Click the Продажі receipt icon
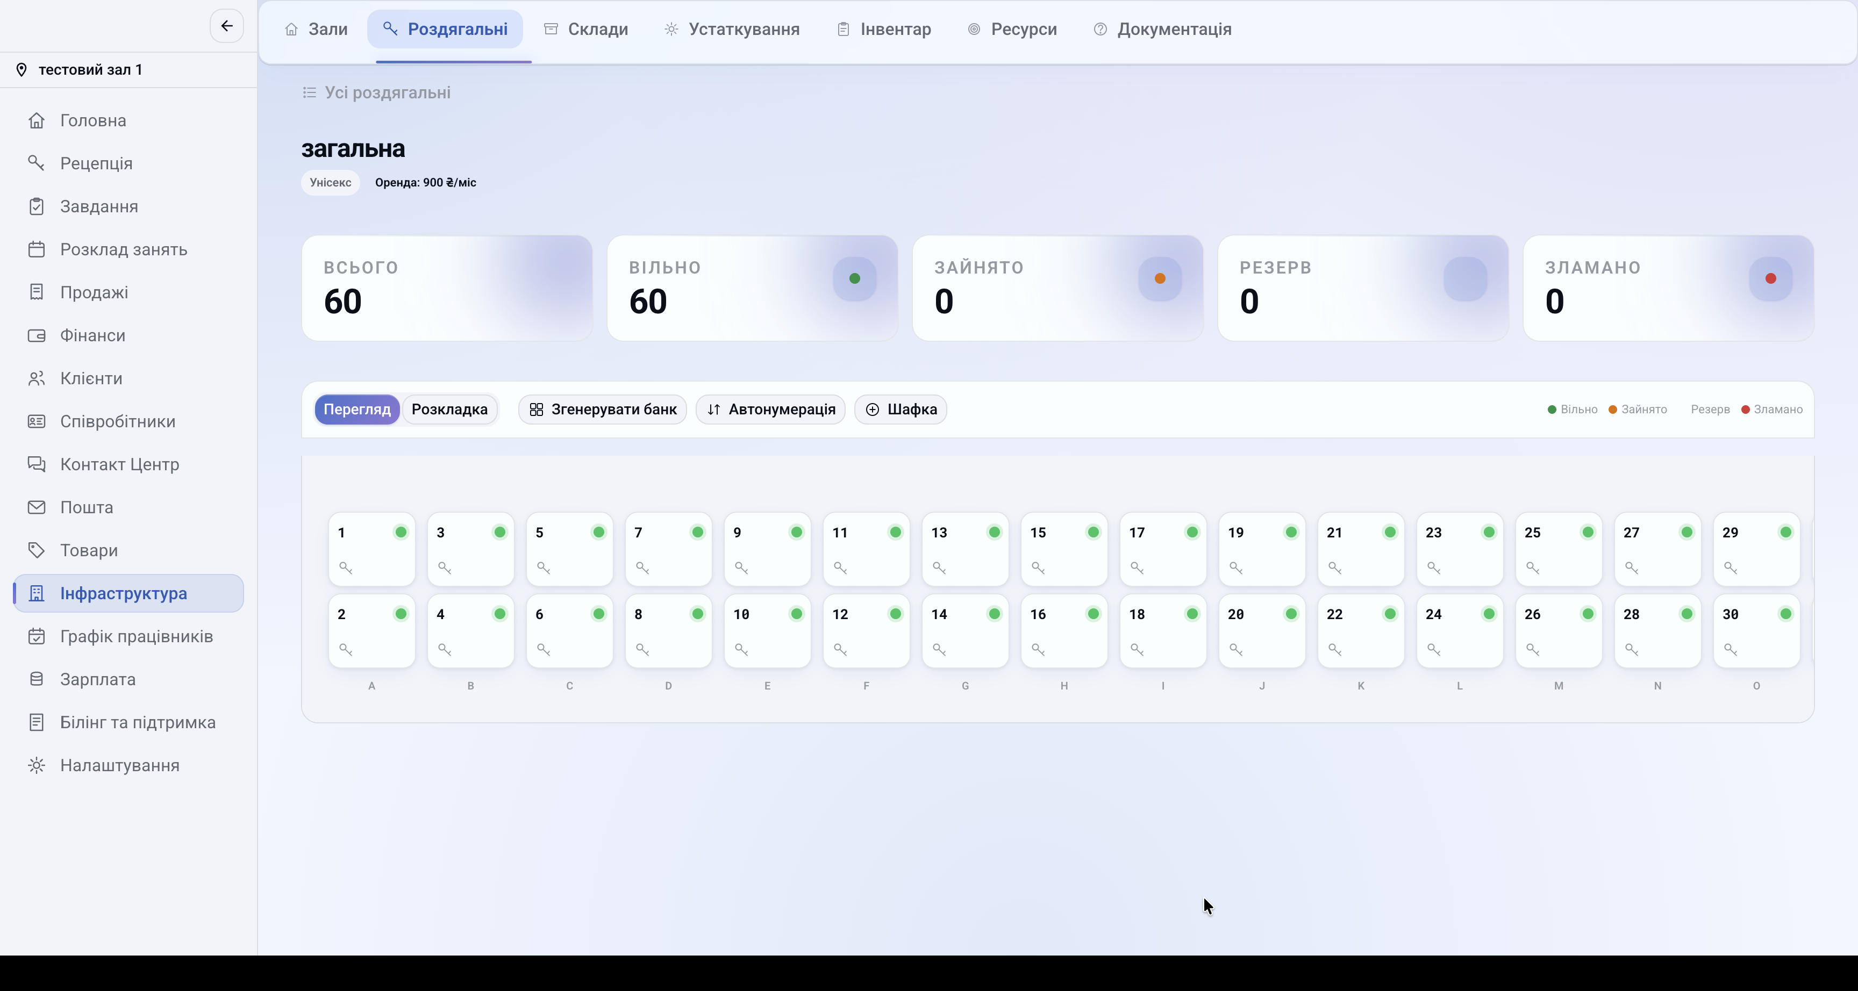The height and width of the screenshot is (991, 1858). click(36, 292)
